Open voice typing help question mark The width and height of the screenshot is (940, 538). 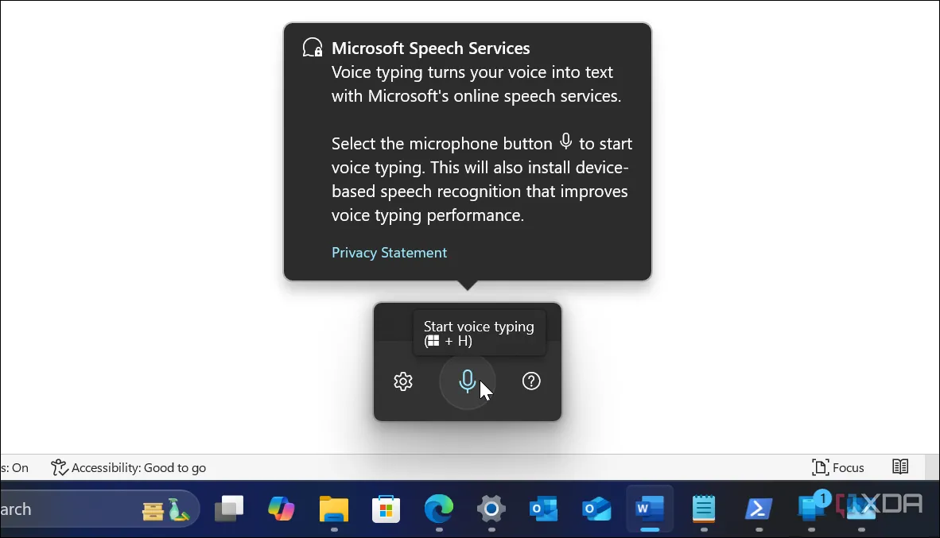[531, 381]
